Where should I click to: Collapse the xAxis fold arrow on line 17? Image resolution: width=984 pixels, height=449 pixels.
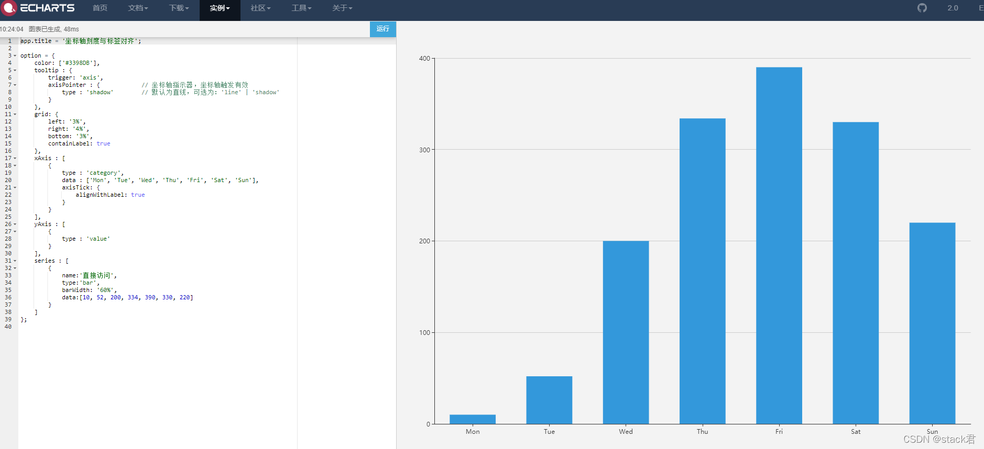tap(15, 159)
